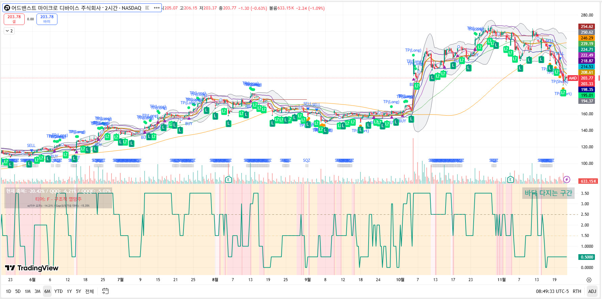602x299 pixels.
Task: Open the three-dot more menu in title
Action: 156,8
